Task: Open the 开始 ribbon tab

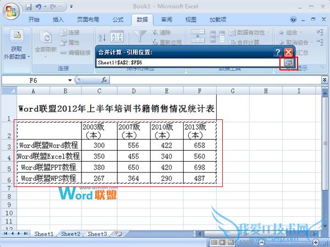Action: (x=34, y=20)
